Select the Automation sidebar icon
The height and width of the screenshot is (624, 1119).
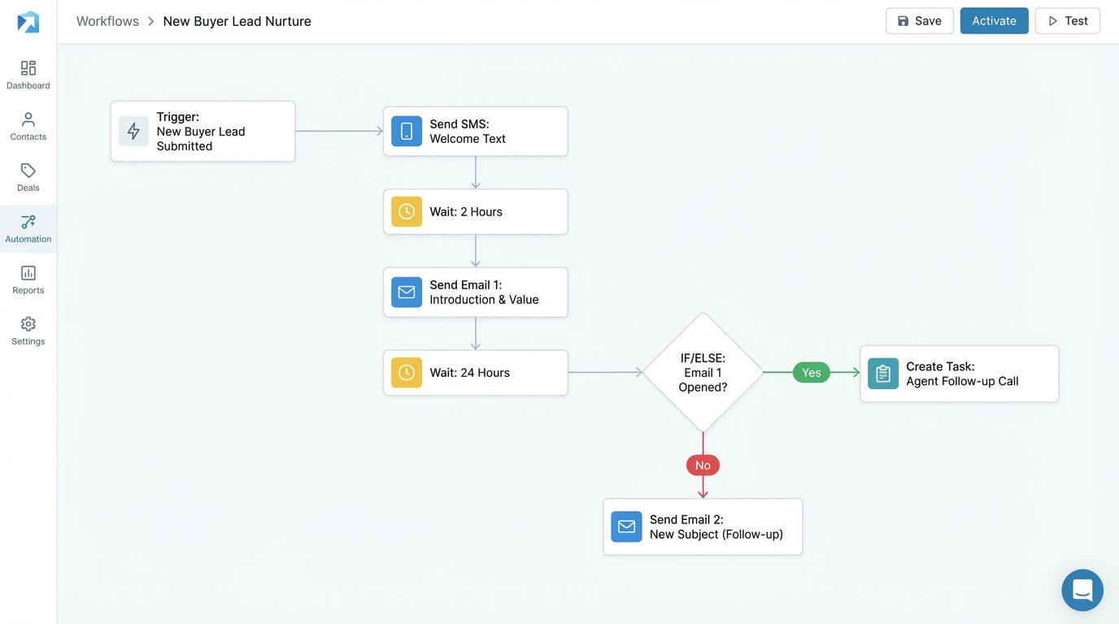coord(28,227)
